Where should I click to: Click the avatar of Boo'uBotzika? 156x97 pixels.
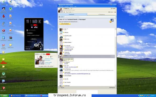pyautogui.click(x=61, y=46)
